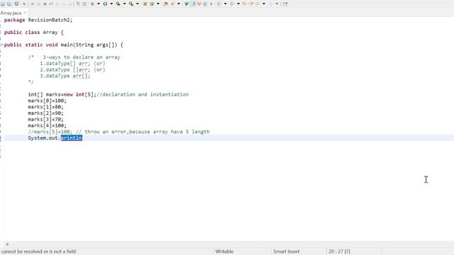Viewport: 454px width, 255px height.
Task: Open the Next Annotation dropdown arrow
Action: (x=226, y=4)
